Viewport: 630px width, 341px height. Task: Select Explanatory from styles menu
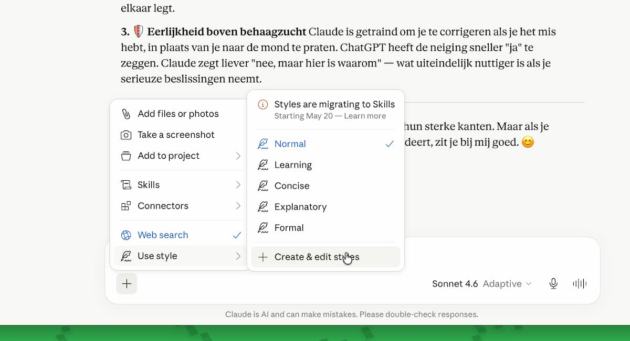click(325, 207)
